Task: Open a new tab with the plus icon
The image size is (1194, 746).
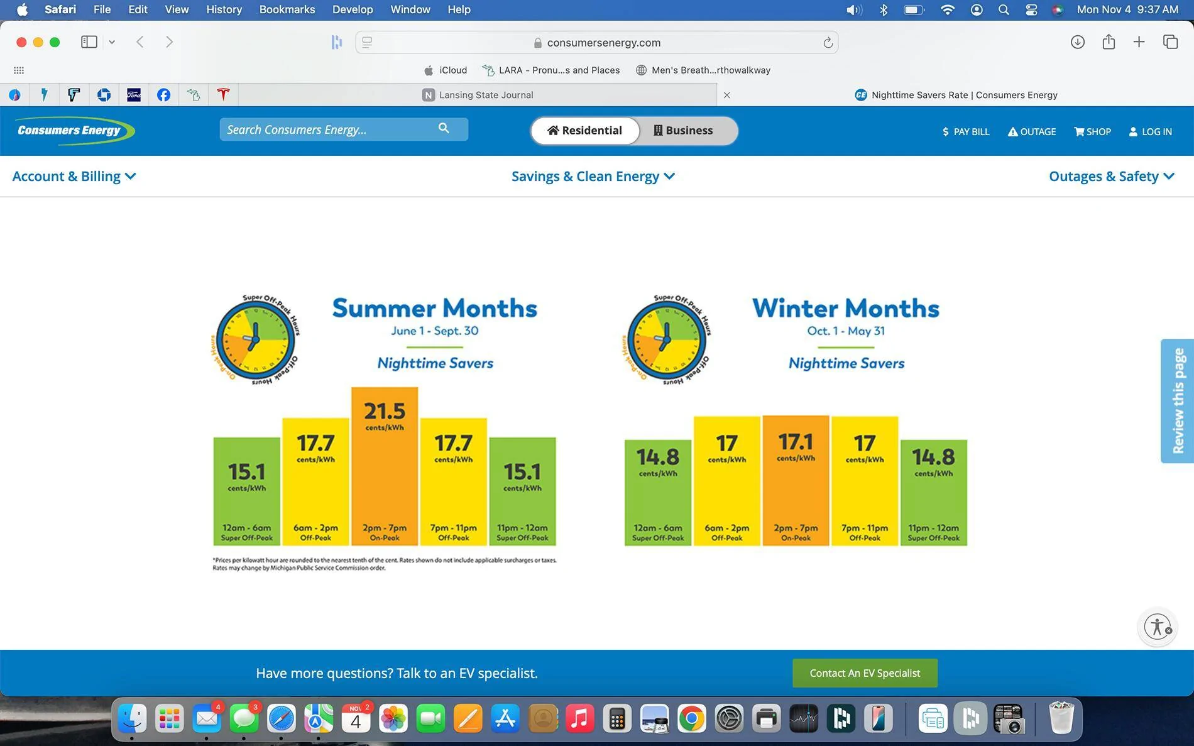Action: point(1139,42)
